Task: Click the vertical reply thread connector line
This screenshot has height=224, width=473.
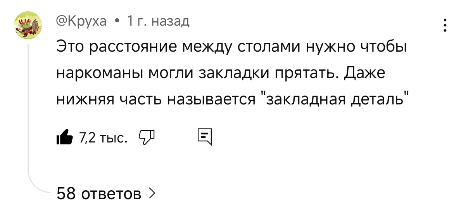Action: pyautogui.click(x=28, y=116)
